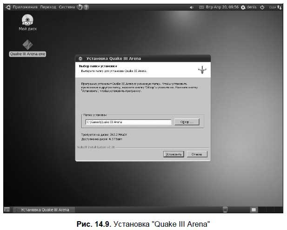Open the help icon in top panel
This screenshot has width=287, height=230.
(x=87, y=7)
